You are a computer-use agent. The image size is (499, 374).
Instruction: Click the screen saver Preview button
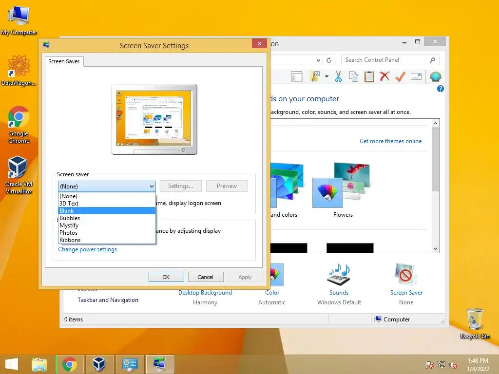227,186
